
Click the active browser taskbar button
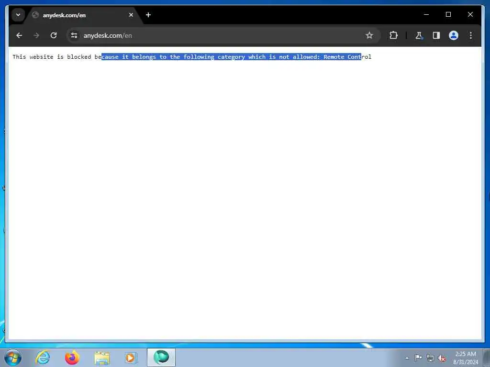[161, 357]
